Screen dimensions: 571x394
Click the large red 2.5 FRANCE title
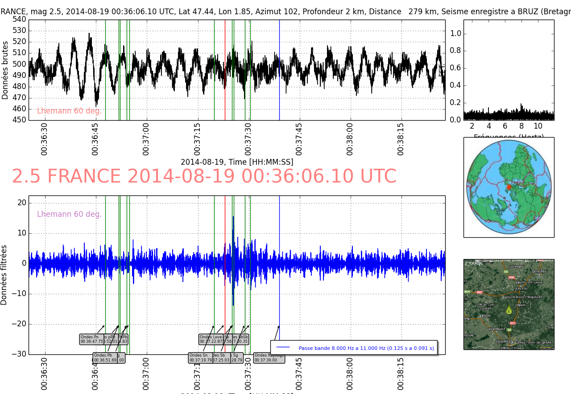pyautogui.click(x=204, y=177)
